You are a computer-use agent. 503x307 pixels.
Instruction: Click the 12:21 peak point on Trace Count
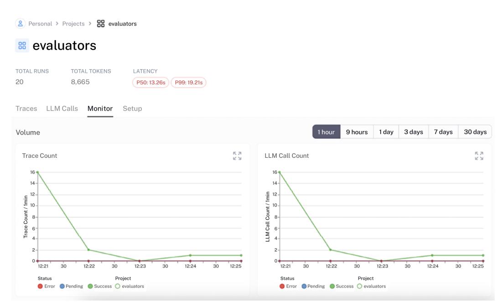37,172
